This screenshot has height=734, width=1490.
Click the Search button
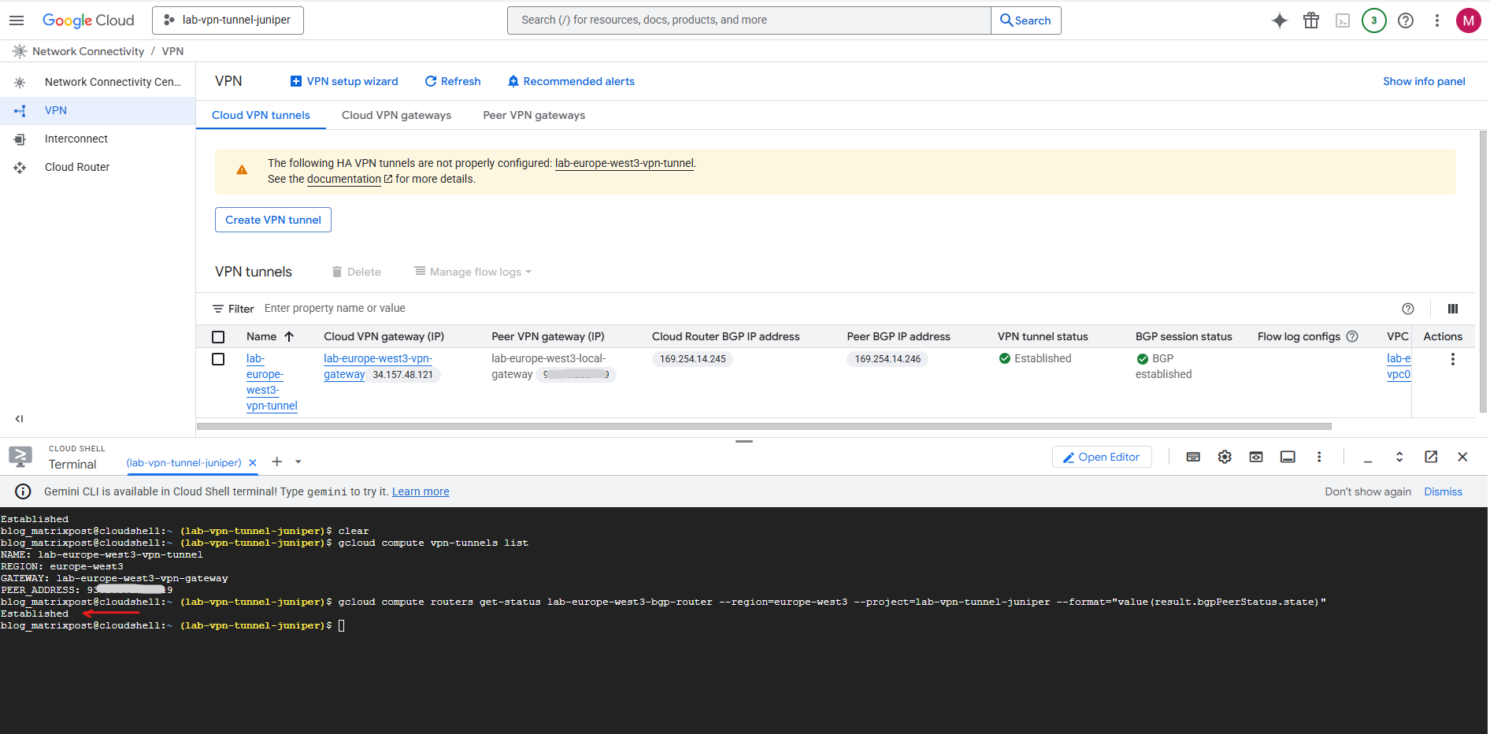click(x=1025, y=20)
